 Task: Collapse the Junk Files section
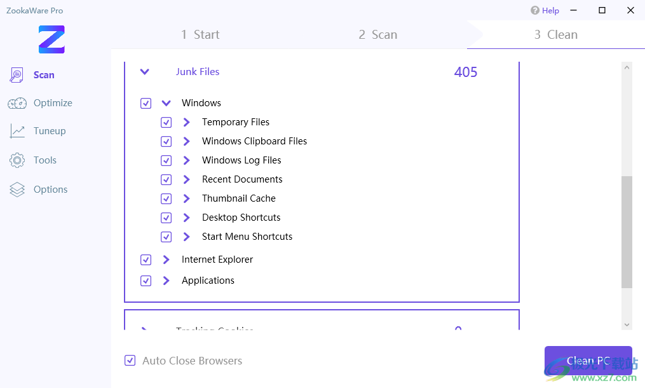click(145, 72)
